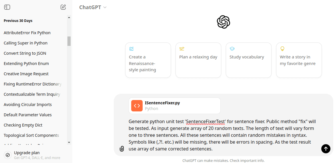Open 'Convert String to JSON' chat
Image resolution: width=335 pixels, height=163 pixels.
click(x=25, y=53)
